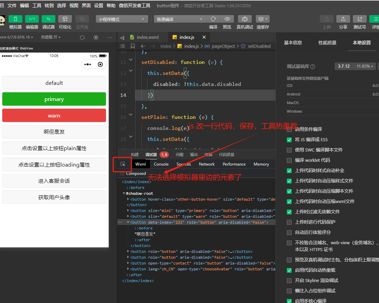Open the Performance tab
Viewport: 379px width, 303px height.
(x=234, y=164)
